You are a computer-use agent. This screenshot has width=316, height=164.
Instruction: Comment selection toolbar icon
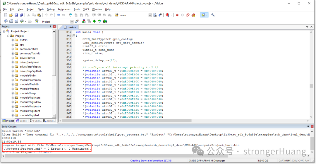tap(104, 15)
